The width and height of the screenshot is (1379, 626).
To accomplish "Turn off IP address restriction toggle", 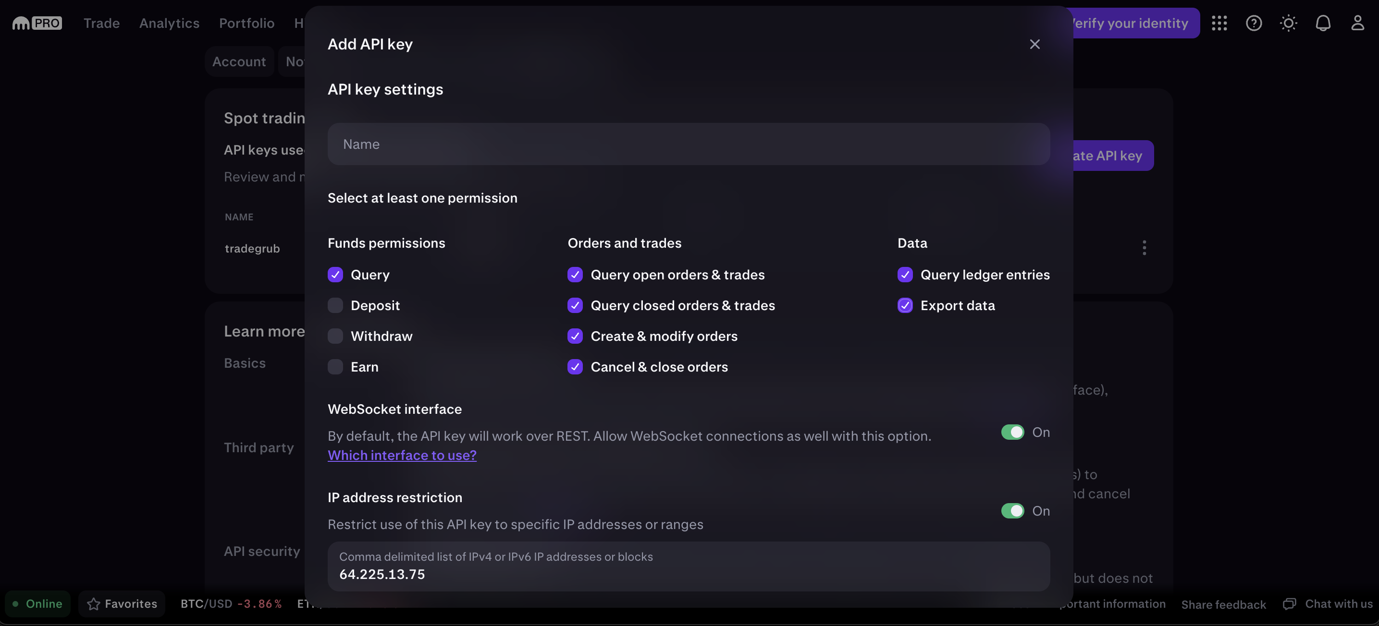I will point(1012,510).
